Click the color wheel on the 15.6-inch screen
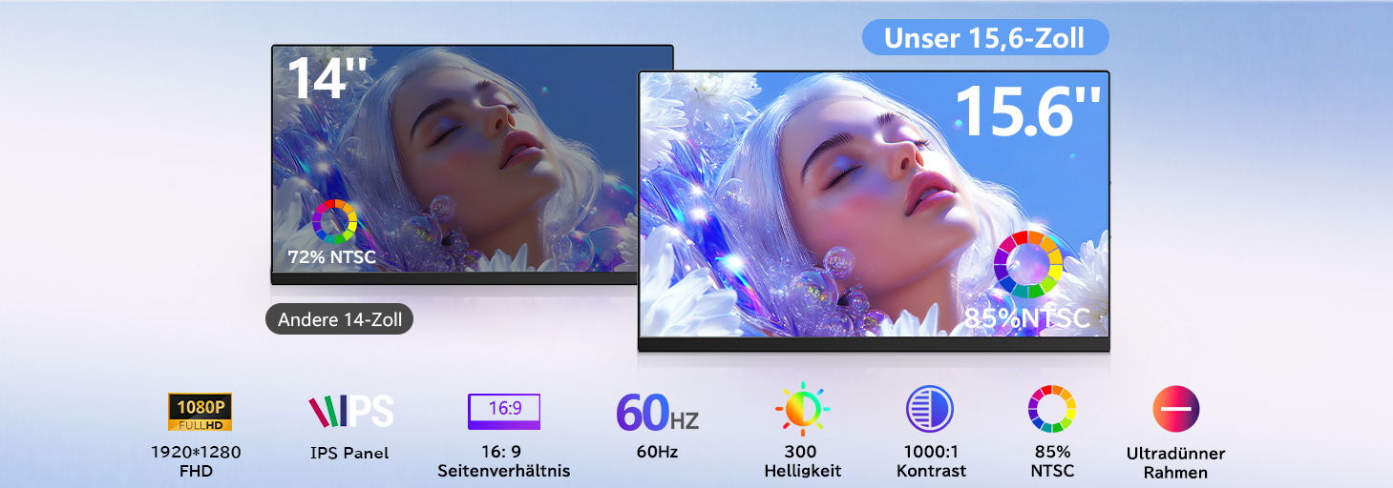Image resolution: width=1393 pixels, height=488 pixels. tap(1027, 264)
